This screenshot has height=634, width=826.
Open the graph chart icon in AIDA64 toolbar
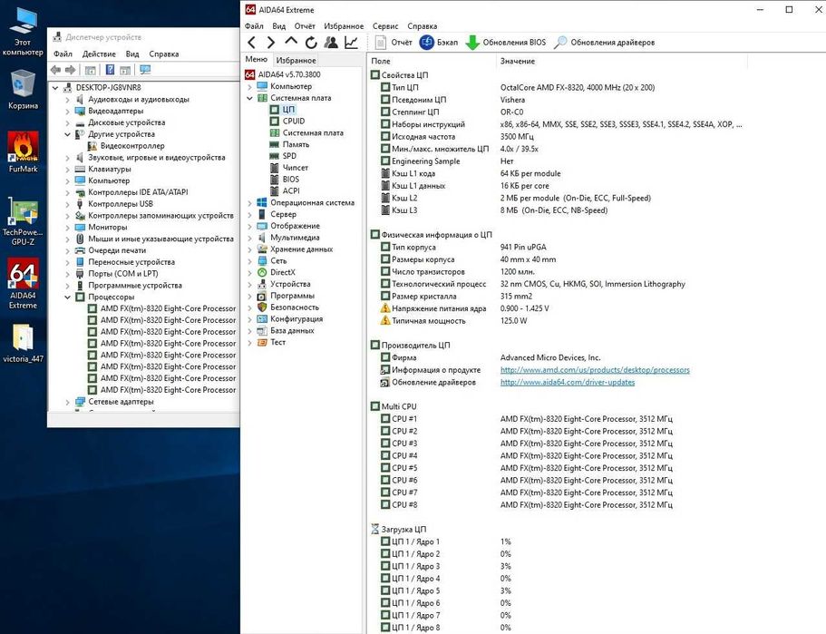click(351, 43)
